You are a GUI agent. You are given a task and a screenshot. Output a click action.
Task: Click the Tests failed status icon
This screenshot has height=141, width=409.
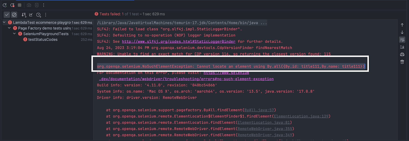pos(96,14)
